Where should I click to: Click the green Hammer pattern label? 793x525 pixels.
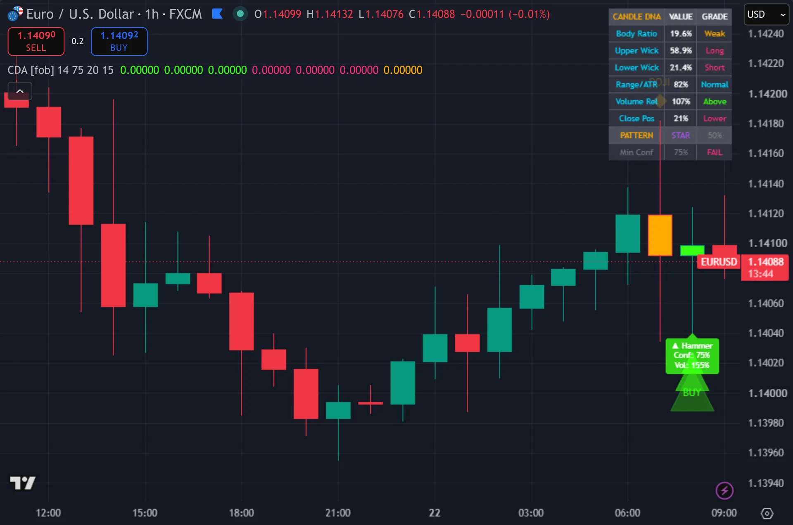click(x=692, y=356)
